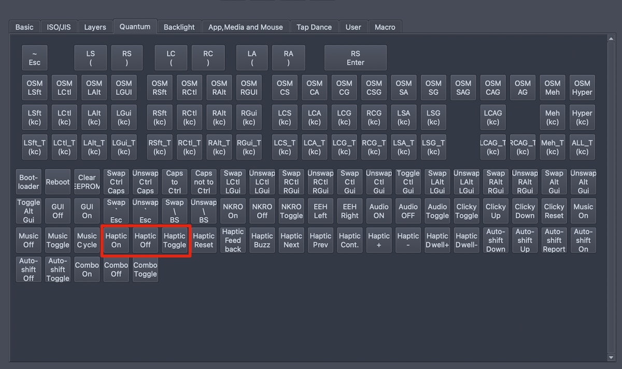Select the Clicky Reset button
The image size is (622, 369).
[x=554, y=211]
